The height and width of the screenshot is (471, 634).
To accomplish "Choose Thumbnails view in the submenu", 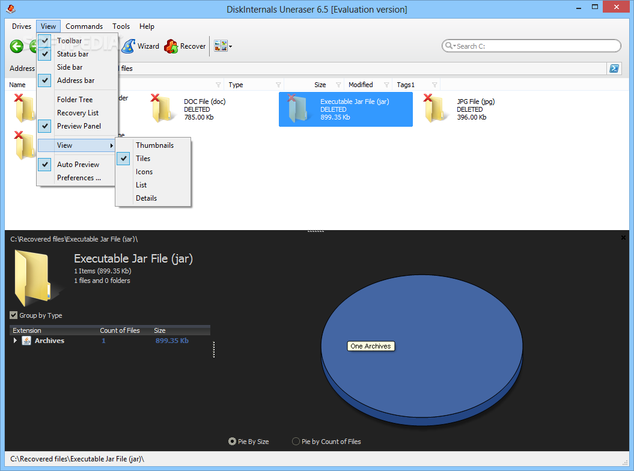I will pyautogui.click(x=153, y=145).
